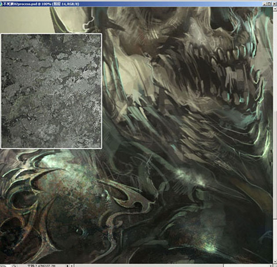Click the pale beige background at top left
The image size is (277, 267).
22,18
